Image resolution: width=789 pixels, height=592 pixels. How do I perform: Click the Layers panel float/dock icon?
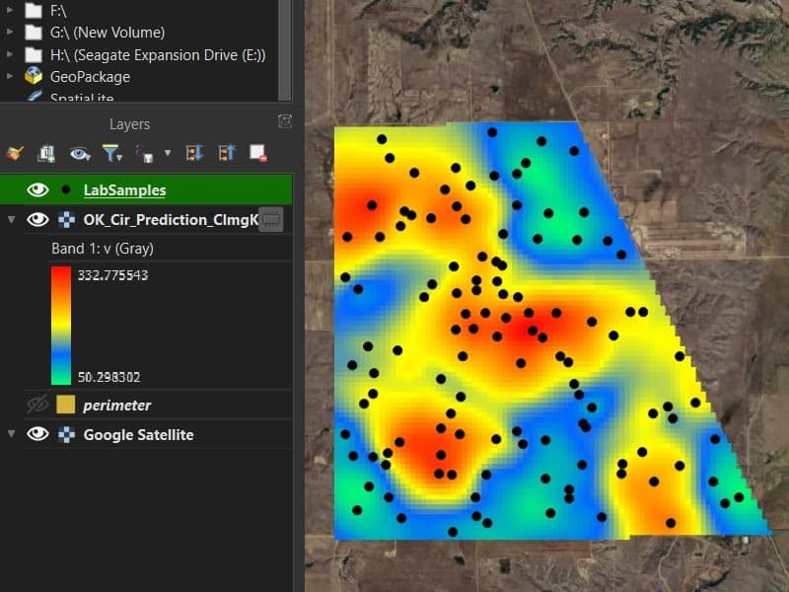click(285, 121)
